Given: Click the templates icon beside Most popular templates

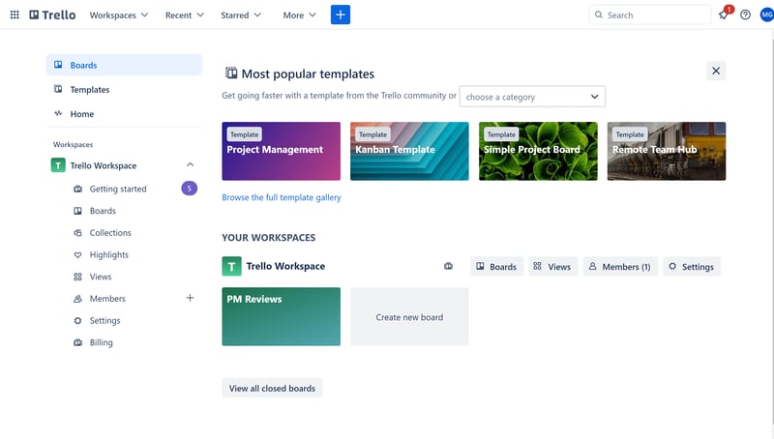Looking at the screenshot, I should tap(231, 73).
